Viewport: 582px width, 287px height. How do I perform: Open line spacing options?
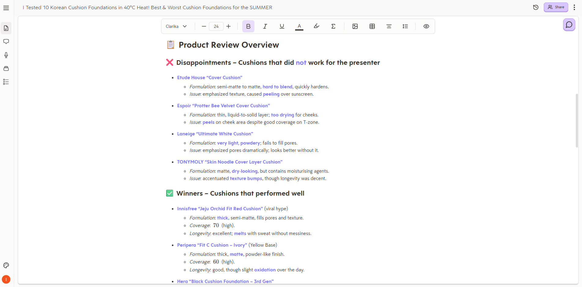pos(405,26)
